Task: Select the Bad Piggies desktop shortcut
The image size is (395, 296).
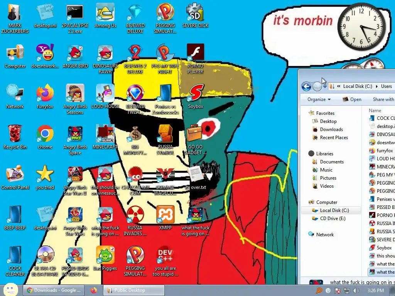Action: (x=105, y=259)
